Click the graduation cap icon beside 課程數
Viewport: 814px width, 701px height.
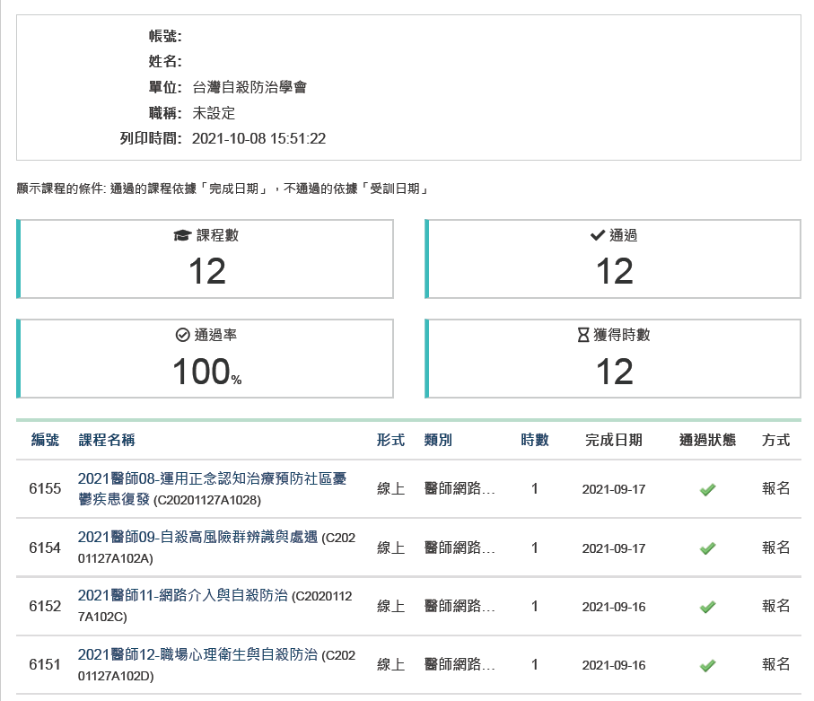coord(183,236)
